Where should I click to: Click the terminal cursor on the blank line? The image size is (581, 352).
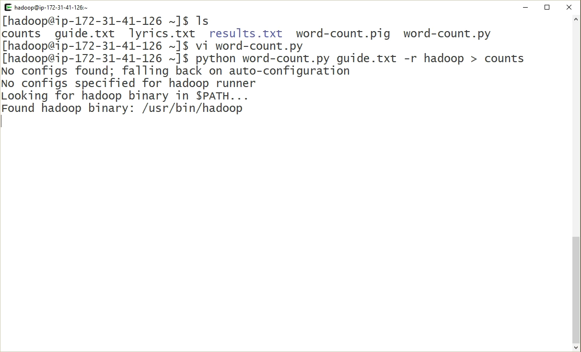1,121
